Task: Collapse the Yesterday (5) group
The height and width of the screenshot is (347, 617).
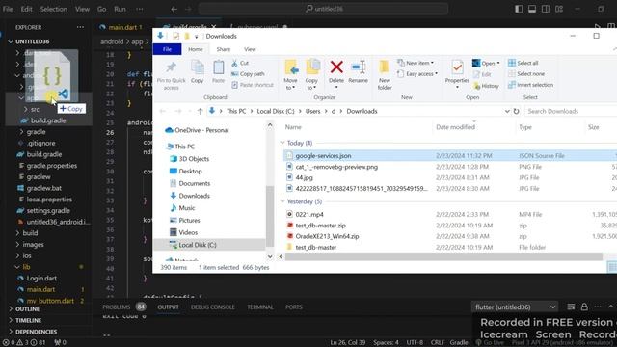Action: click(x=282, y=201)
